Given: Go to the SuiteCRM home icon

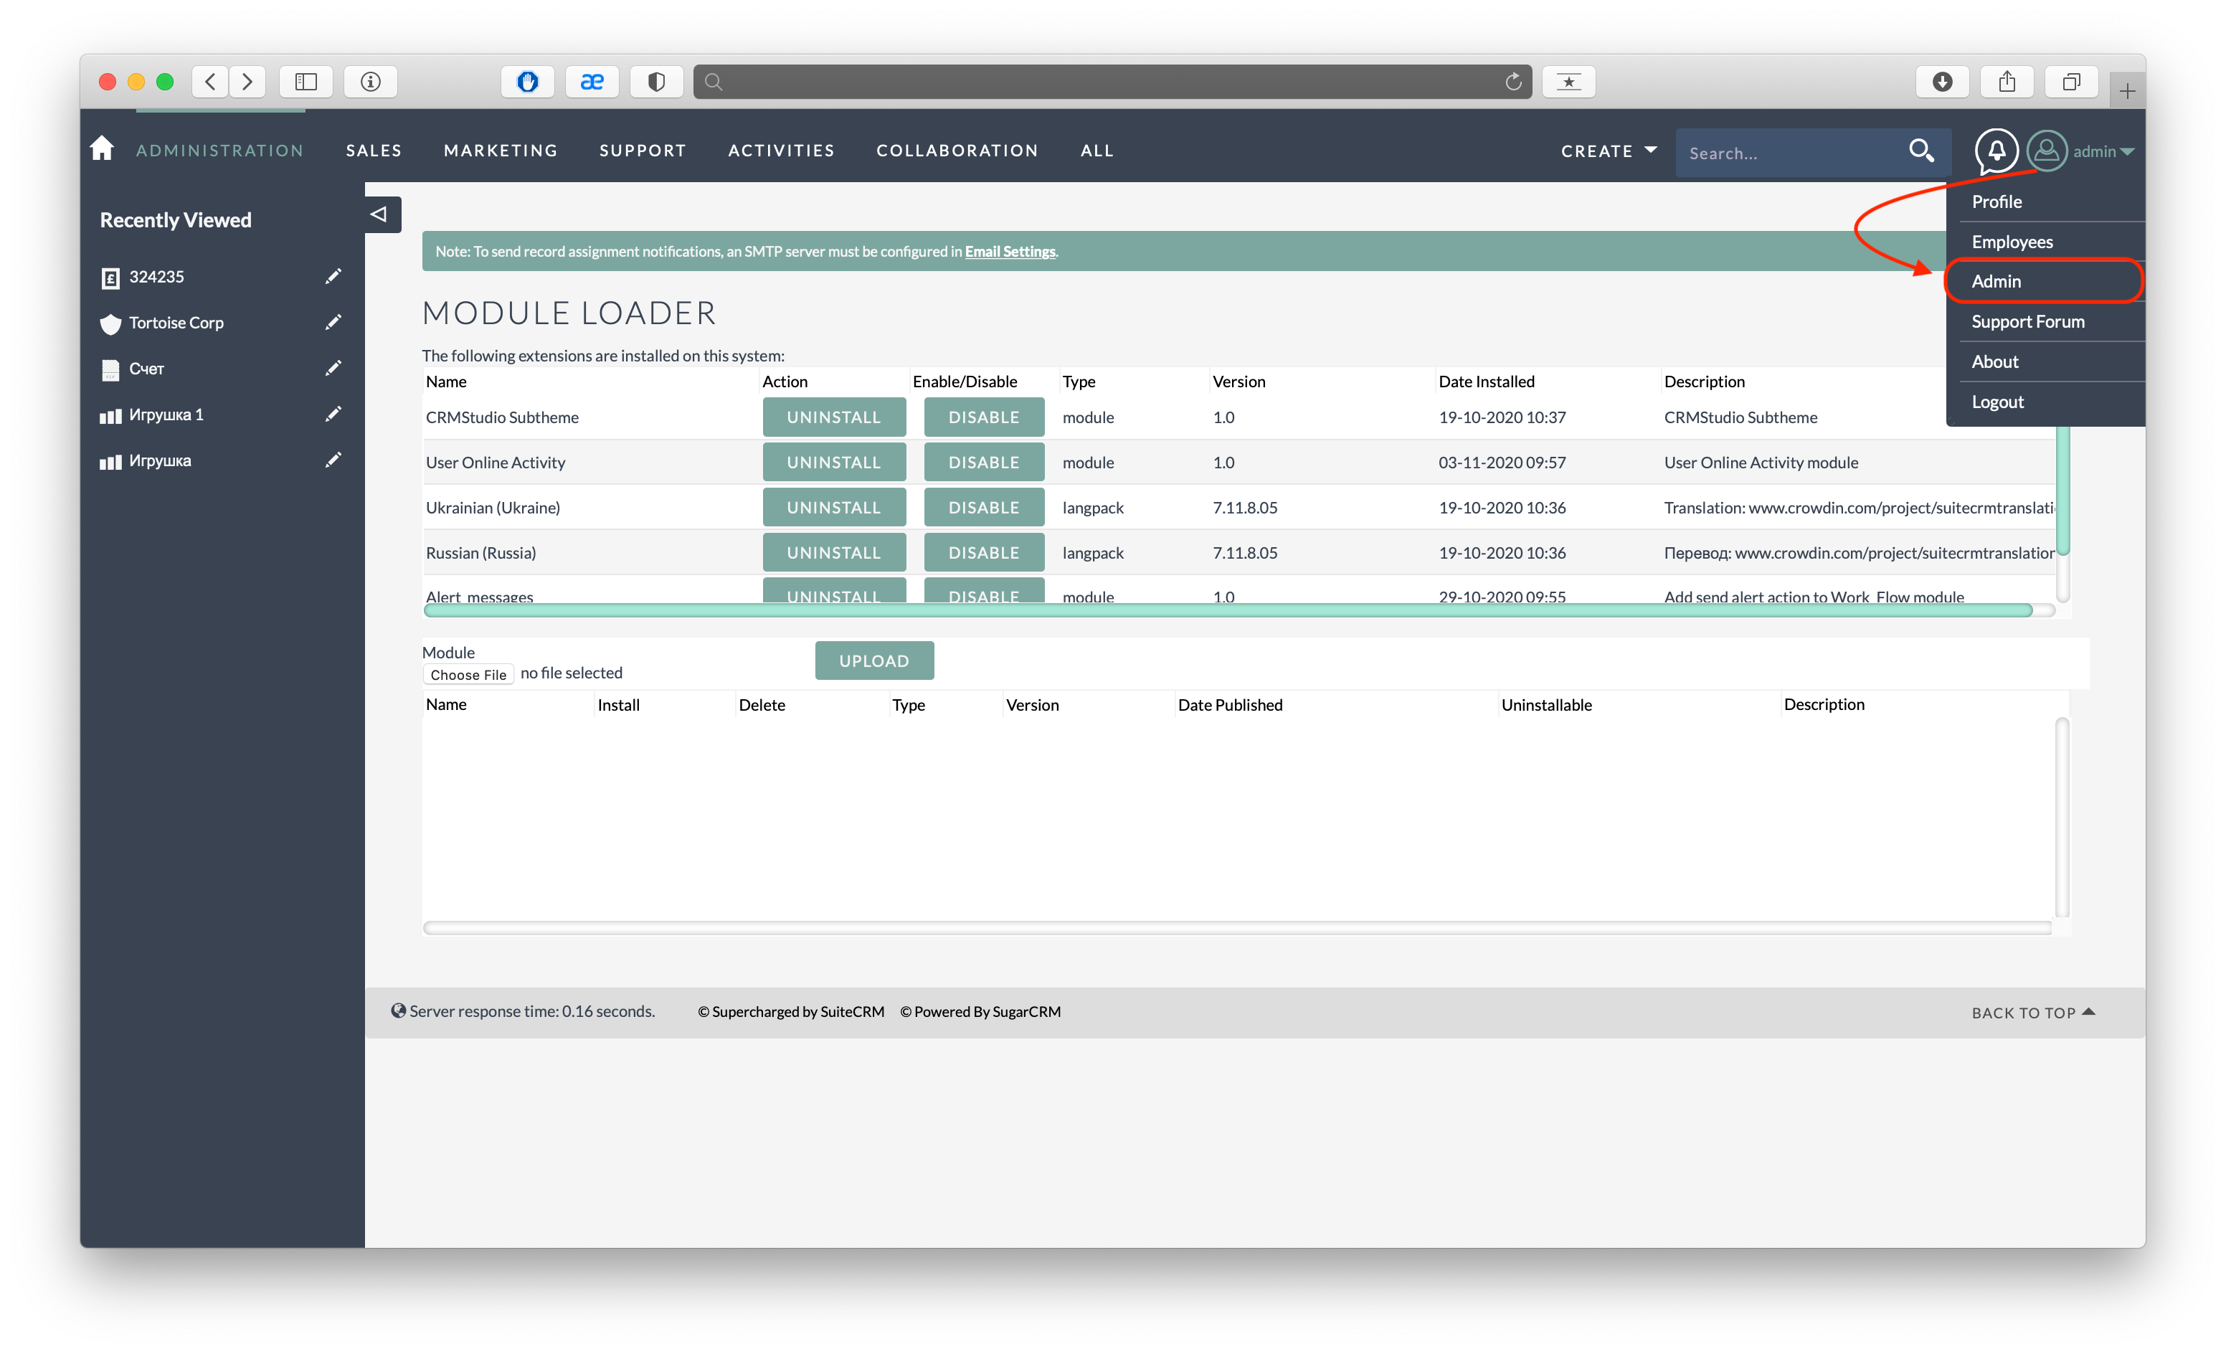Looking at the screenshot, I should 102,148.
